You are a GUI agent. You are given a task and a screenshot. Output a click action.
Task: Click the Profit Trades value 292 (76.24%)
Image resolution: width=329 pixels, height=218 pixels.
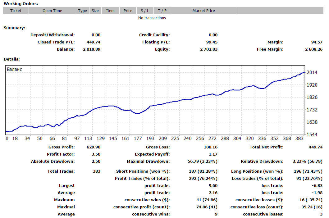(203, 178)
